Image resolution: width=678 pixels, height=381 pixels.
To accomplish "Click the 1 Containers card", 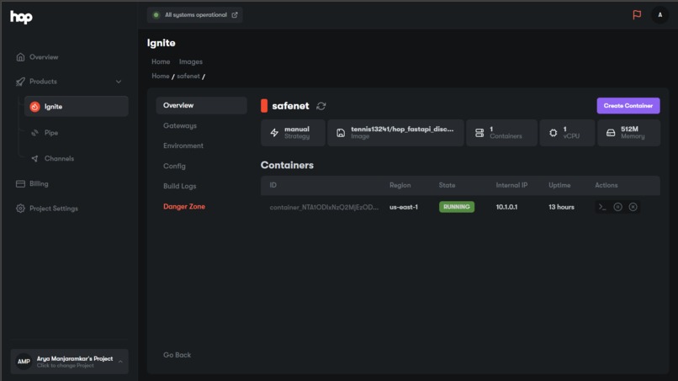I will coord(501,133).
